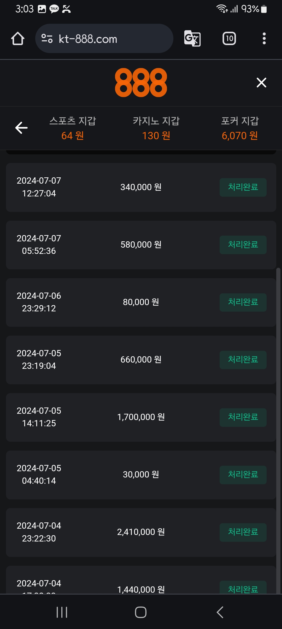This screenshot has height=629, width=282.
Task: Tap 처리완료 status for 340,000 원 entry
Action: point(243,187)
